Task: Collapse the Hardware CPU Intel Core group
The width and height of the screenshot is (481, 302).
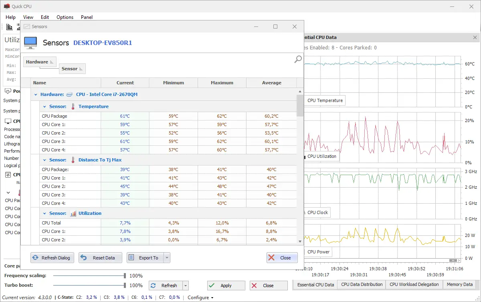Action: (x=36, y=94)
